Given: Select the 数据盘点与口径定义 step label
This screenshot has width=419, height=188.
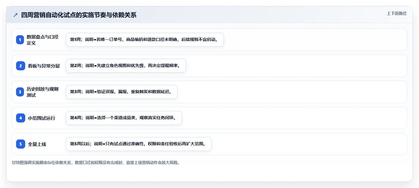Looking at the screenshot, I should click(x=42, y=40).
